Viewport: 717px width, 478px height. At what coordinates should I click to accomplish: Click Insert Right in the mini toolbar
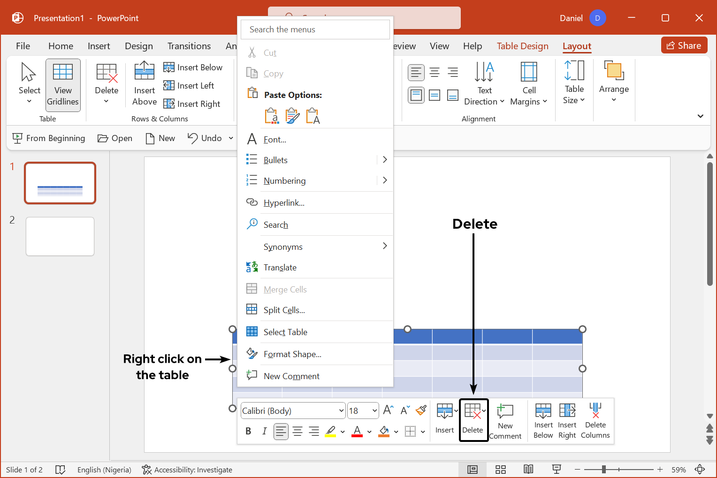(x=567, y=420)
